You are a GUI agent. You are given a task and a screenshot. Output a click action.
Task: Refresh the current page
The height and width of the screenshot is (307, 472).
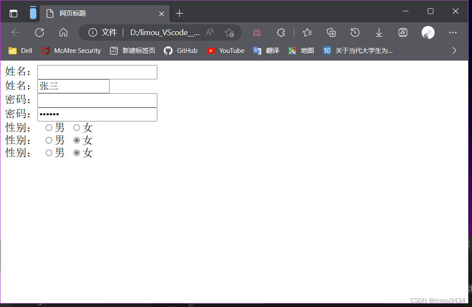[x=40, y=33]
